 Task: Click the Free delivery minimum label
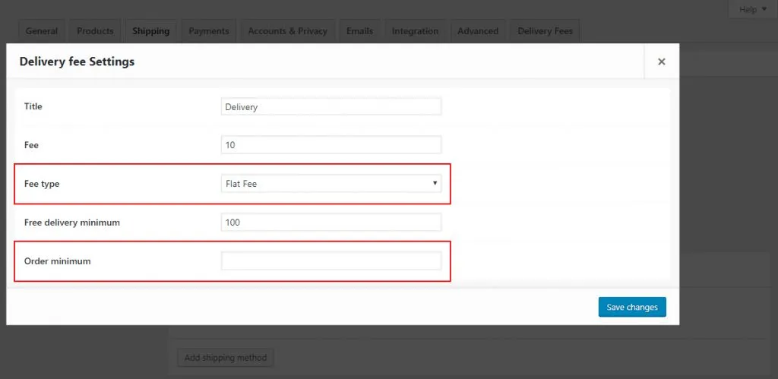point(72,223)
